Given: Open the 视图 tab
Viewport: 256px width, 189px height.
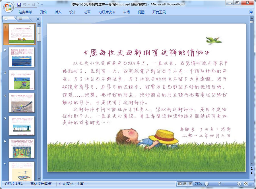Looking at the screenshot, I should (x=141, y=12).
